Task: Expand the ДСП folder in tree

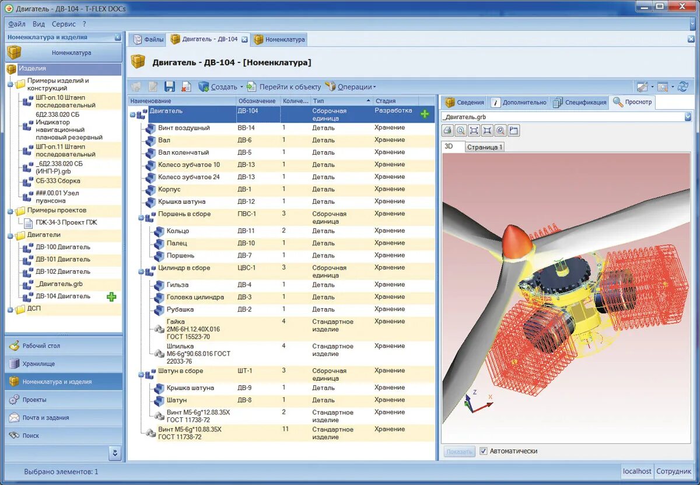Action: pyautogui.click(x=10, y=309)
